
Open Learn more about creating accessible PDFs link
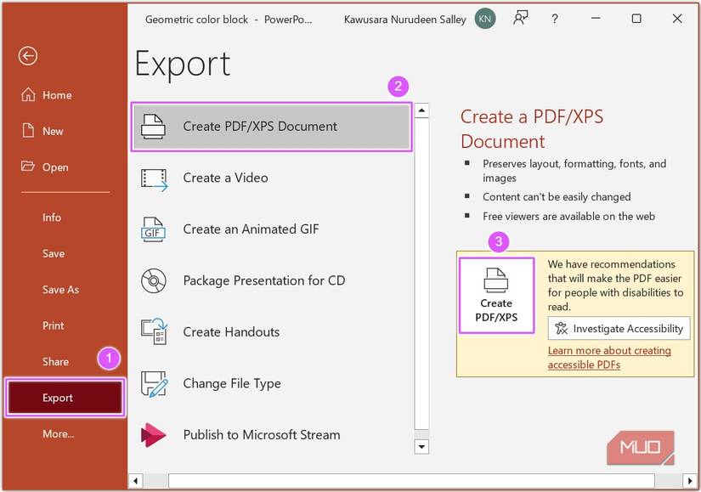click(x=609, y=358)
